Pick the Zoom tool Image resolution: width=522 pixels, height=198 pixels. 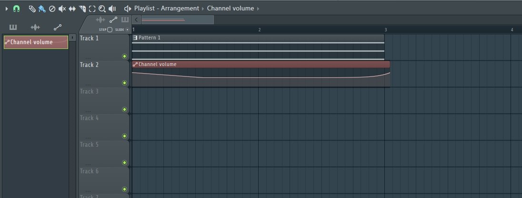coord(102,9)
